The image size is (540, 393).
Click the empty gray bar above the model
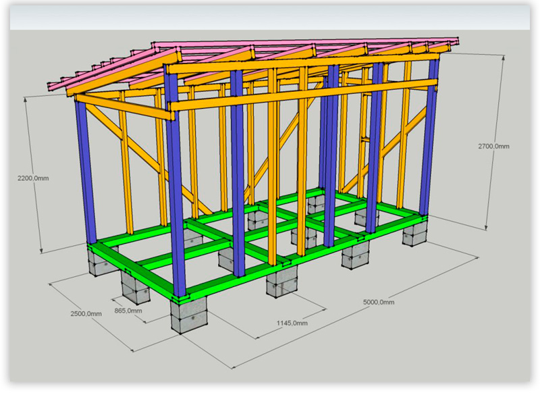click(x=270, y=18)
